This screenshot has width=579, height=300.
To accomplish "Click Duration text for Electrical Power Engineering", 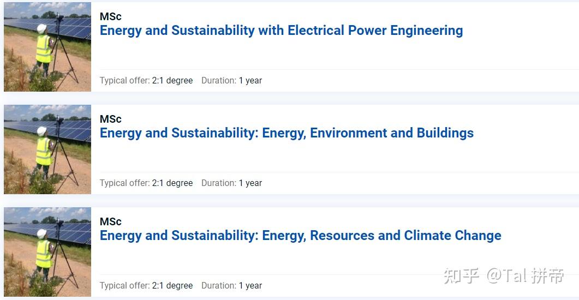I will tap(231, 81).
